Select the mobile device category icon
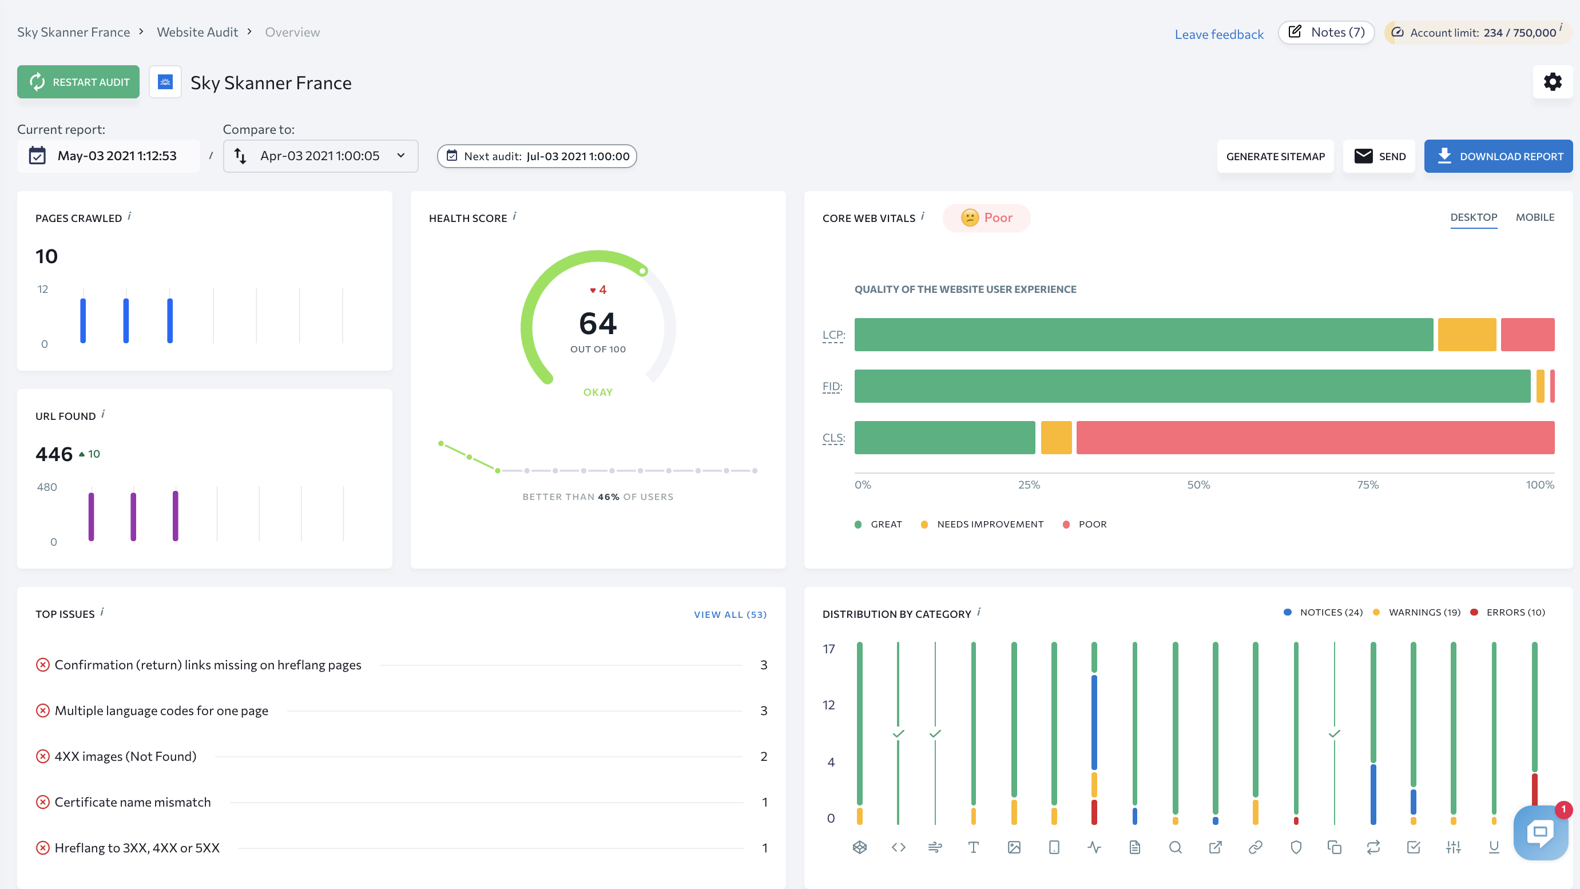This screenshot has height=889, width=1580. coord(1054,847)
